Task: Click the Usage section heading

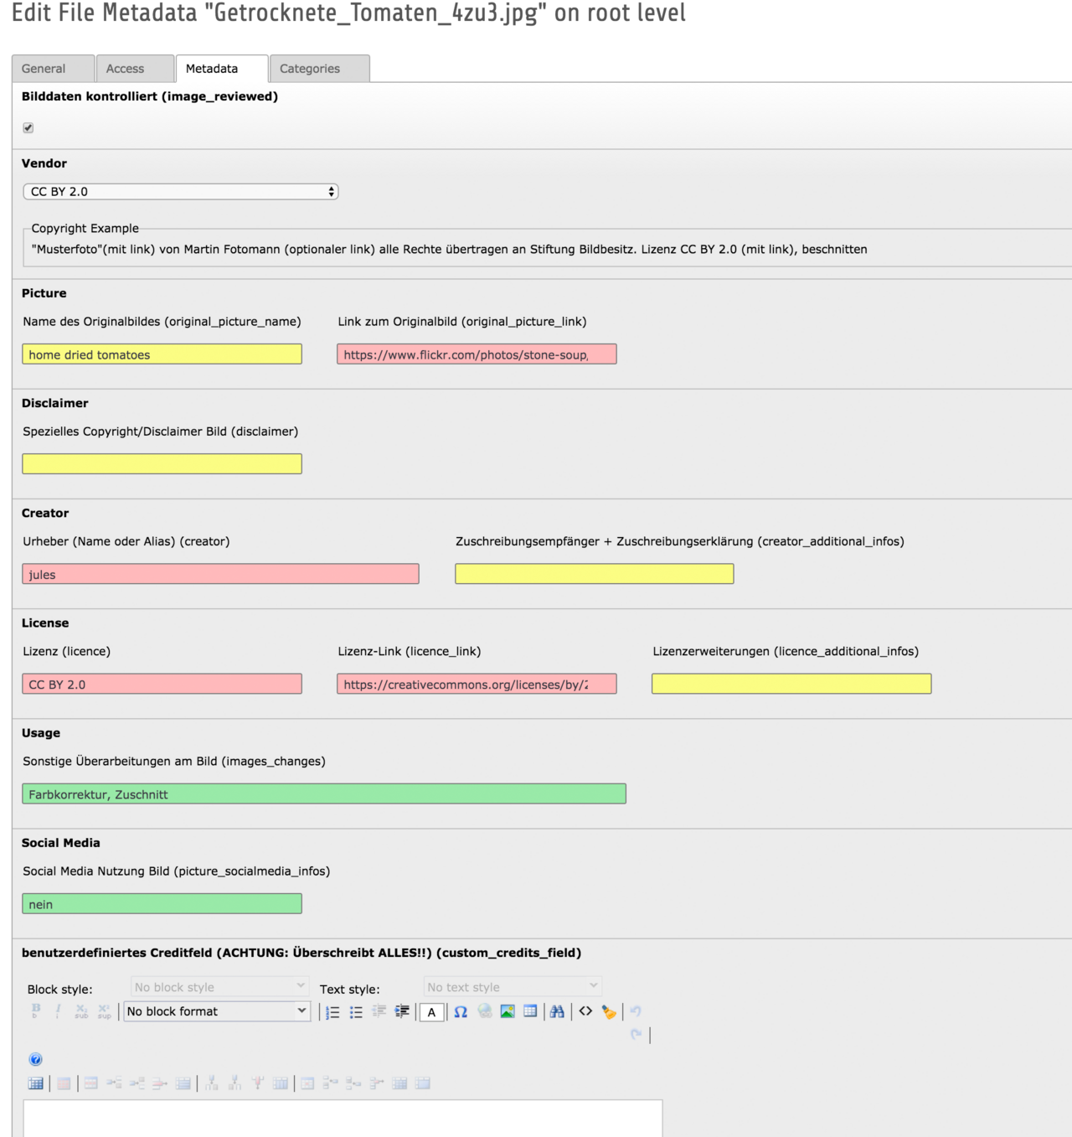Action: 41,733
